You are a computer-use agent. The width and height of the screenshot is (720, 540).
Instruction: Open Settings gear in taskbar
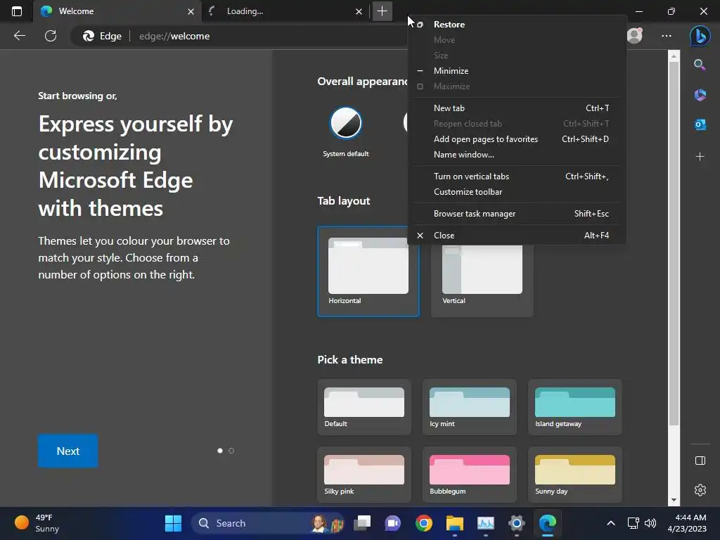pos(516,523)
